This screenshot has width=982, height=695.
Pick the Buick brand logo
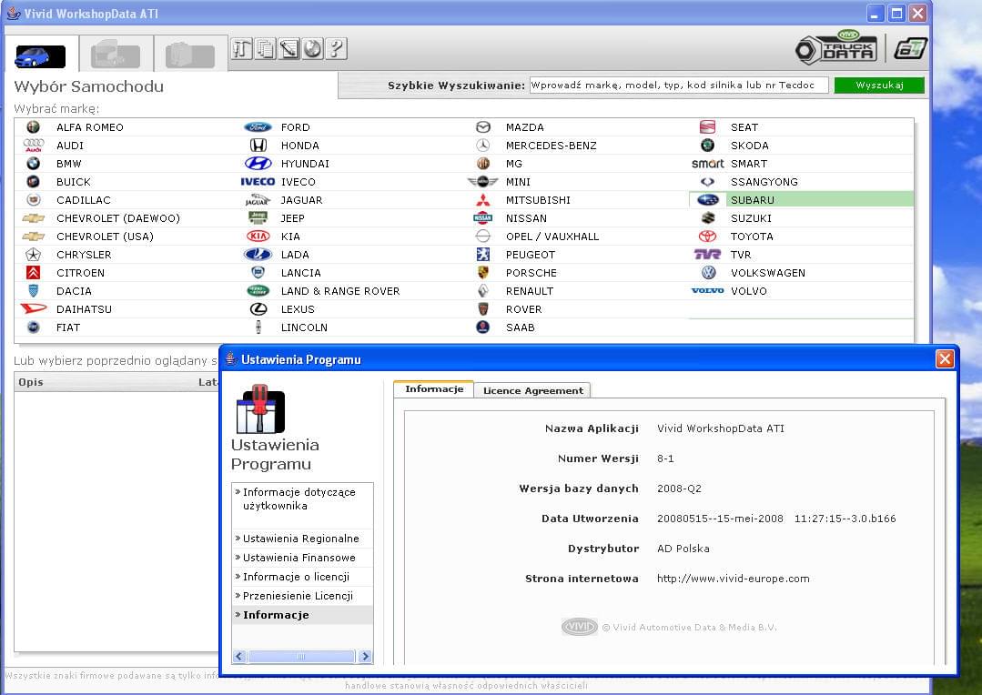33,182
